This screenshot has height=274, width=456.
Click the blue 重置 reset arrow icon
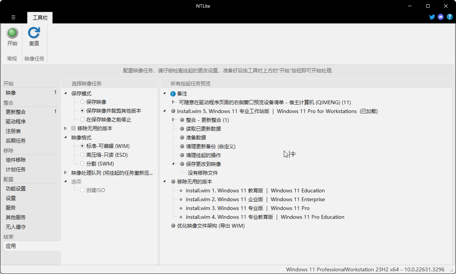click(34, 33)
